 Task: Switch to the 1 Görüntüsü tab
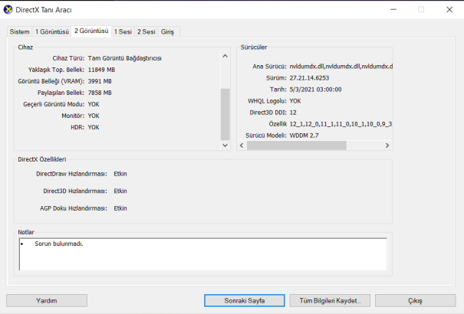[x=52, y=31]
